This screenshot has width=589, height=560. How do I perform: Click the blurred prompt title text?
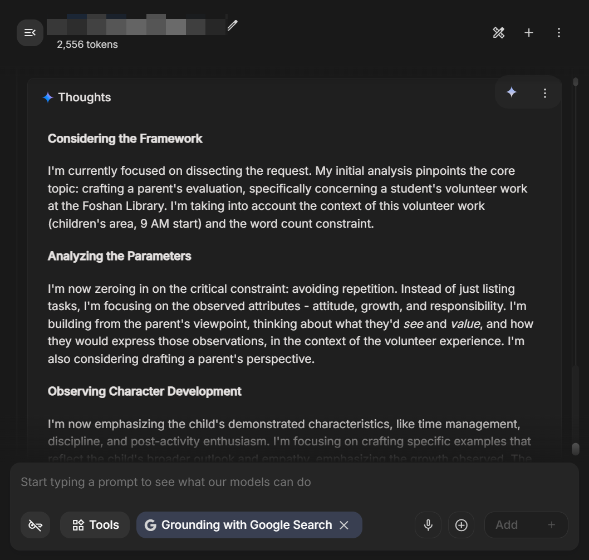[136, 25]
